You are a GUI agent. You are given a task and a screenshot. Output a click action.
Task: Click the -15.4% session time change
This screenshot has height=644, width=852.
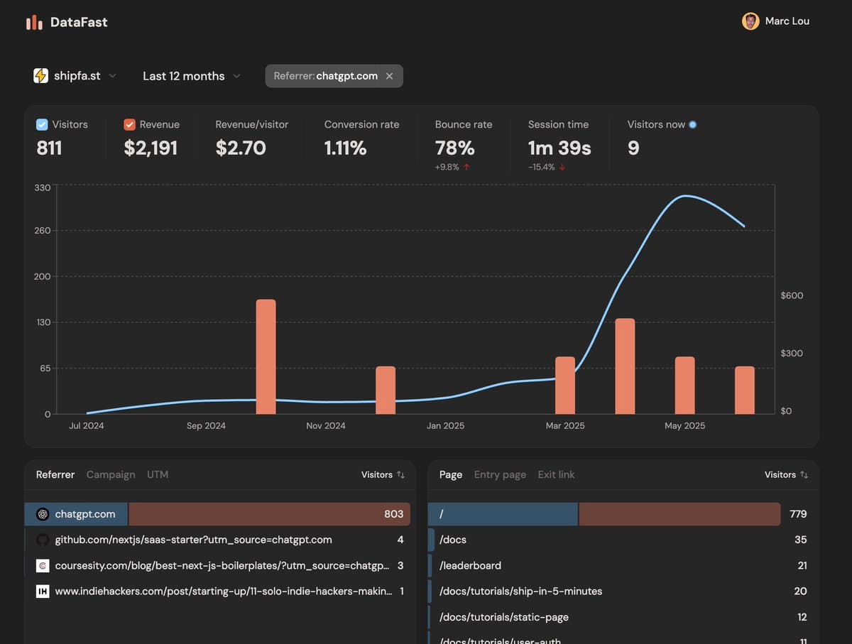click(x=547, y=167)
